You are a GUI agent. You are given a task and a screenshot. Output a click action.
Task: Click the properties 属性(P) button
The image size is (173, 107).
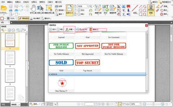pyautogui.click(x=46, y=18)
